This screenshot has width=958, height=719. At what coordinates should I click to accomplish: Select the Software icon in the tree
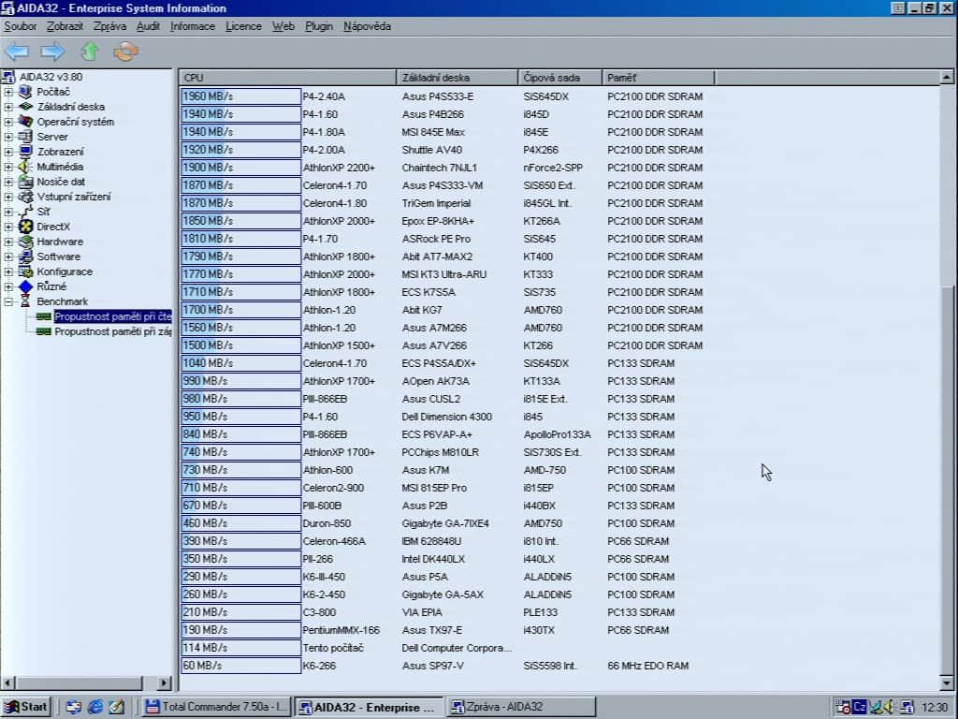click(x=25, y=257)
